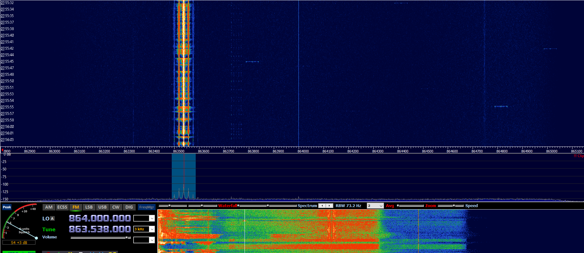Click the S-meter gauge needle area
584x253 pixels.
(19, 222)
